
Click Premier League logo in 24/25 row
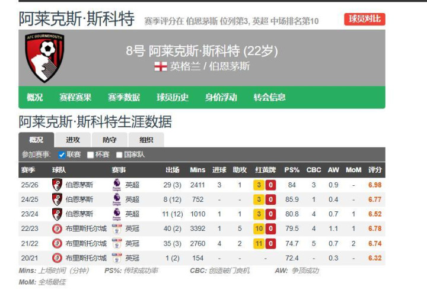(x=117, y=200)
